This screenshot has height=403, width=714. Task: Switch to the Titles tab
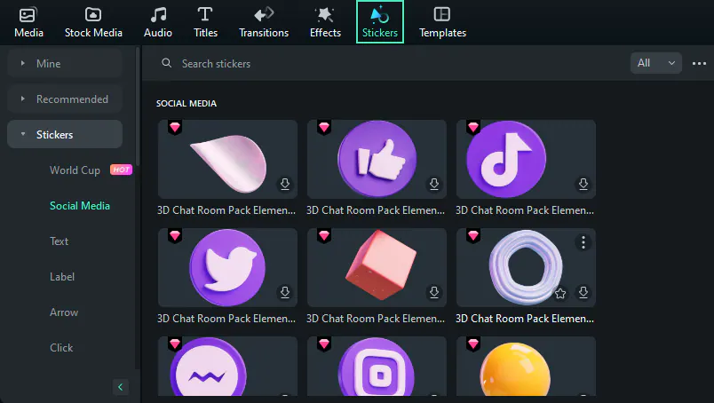click(205, 22)
